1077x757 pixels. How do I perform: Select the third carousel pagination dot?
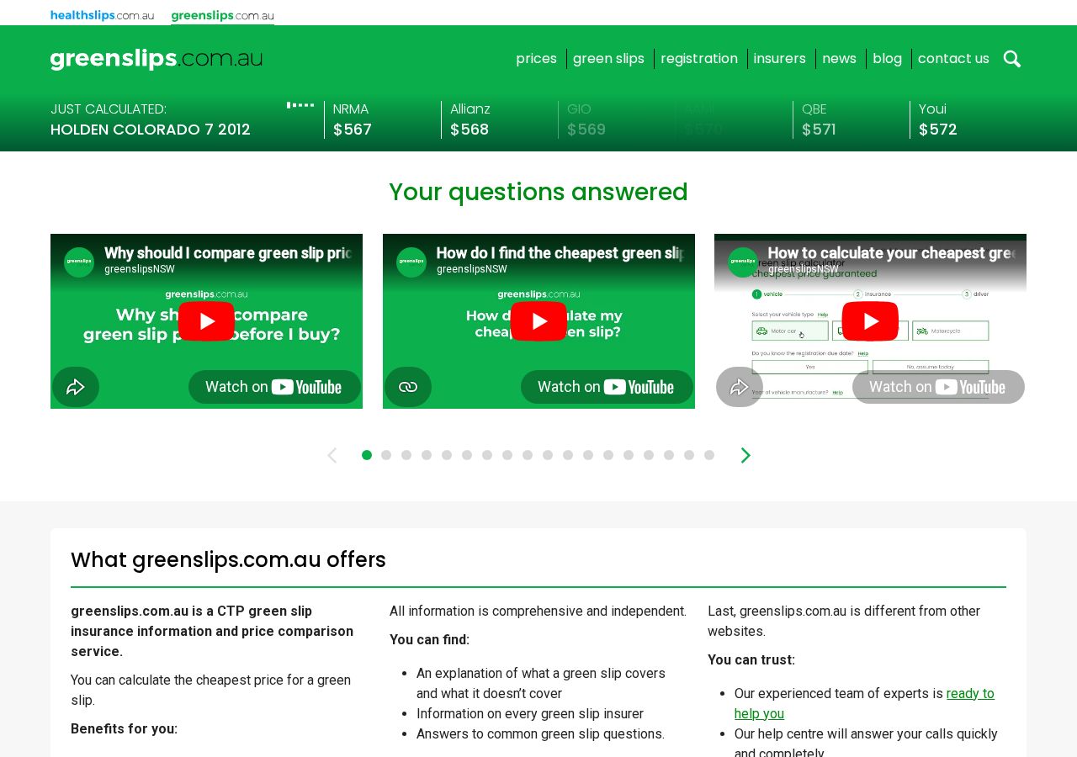tap(406, 455)
